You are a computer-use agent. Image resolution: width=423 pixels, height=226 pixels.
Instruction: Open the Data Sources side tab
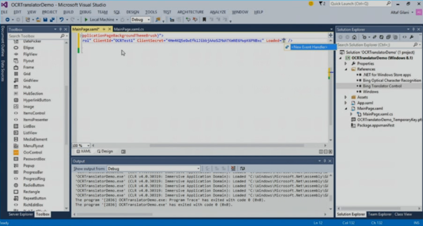(3, 71)
